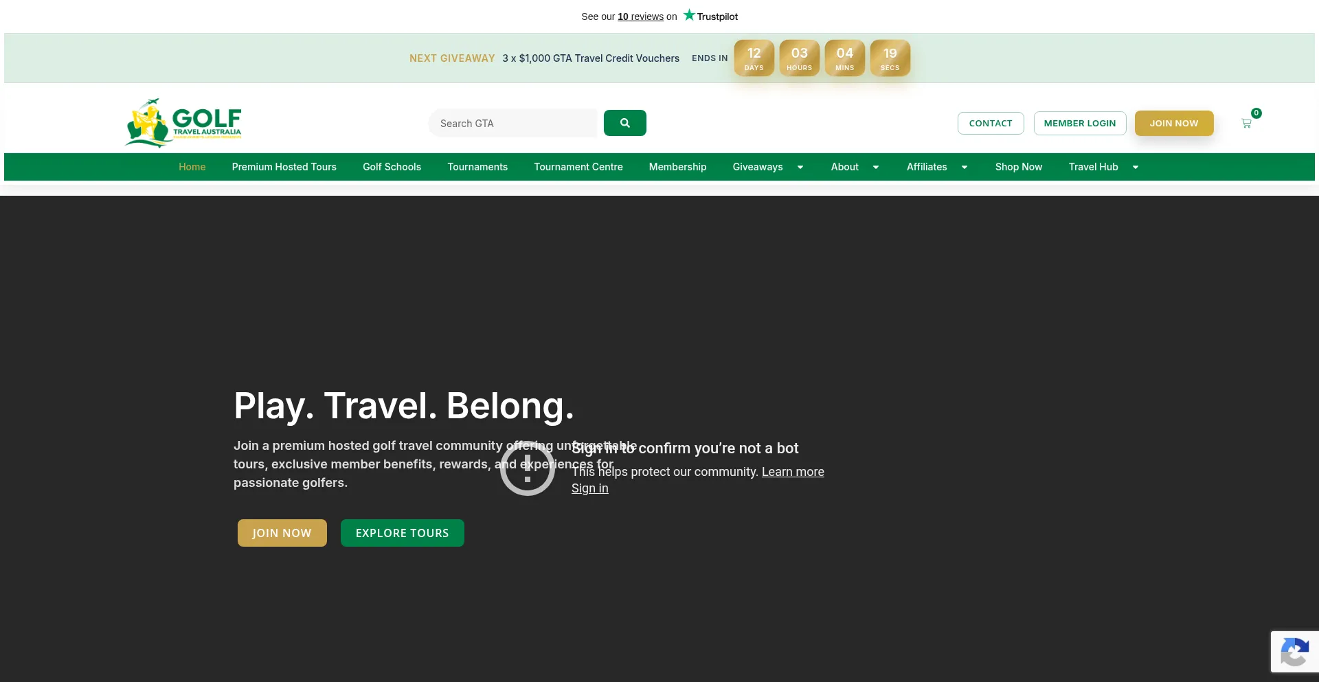1319x682 pixels.
Task: Click the NEXT GIVEAWAY label
Action: point(452,58)
